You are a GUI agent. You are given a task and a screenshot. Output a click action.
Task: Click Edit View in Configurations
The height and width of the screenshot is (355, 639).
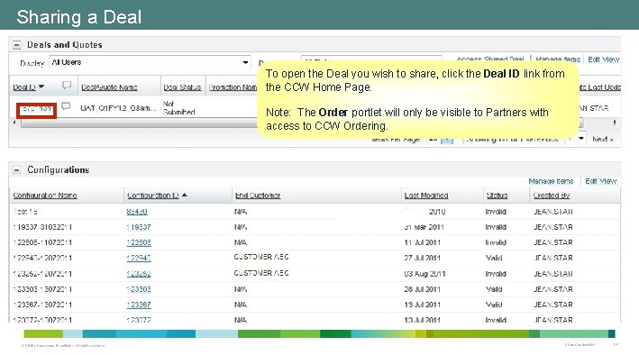pyautogui.click(x=601, y=181)
